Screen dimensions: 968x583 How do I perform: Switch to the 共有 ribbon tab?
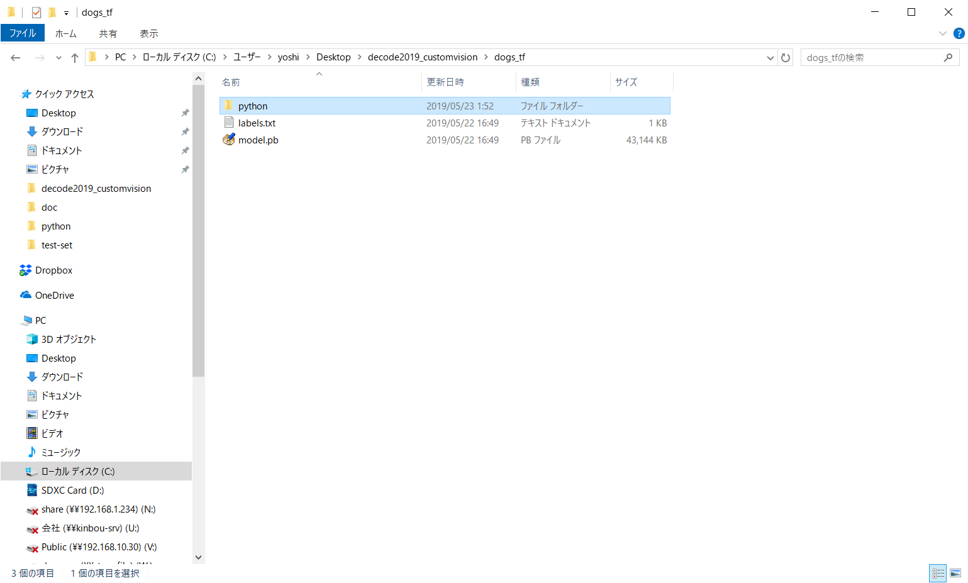tap(108, 33)
